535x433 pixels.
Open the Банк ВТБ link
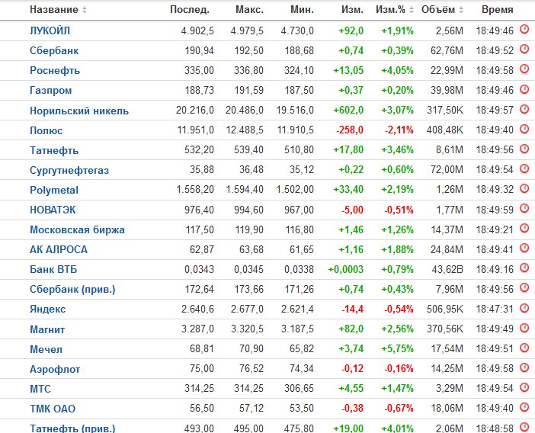[53, 269]
